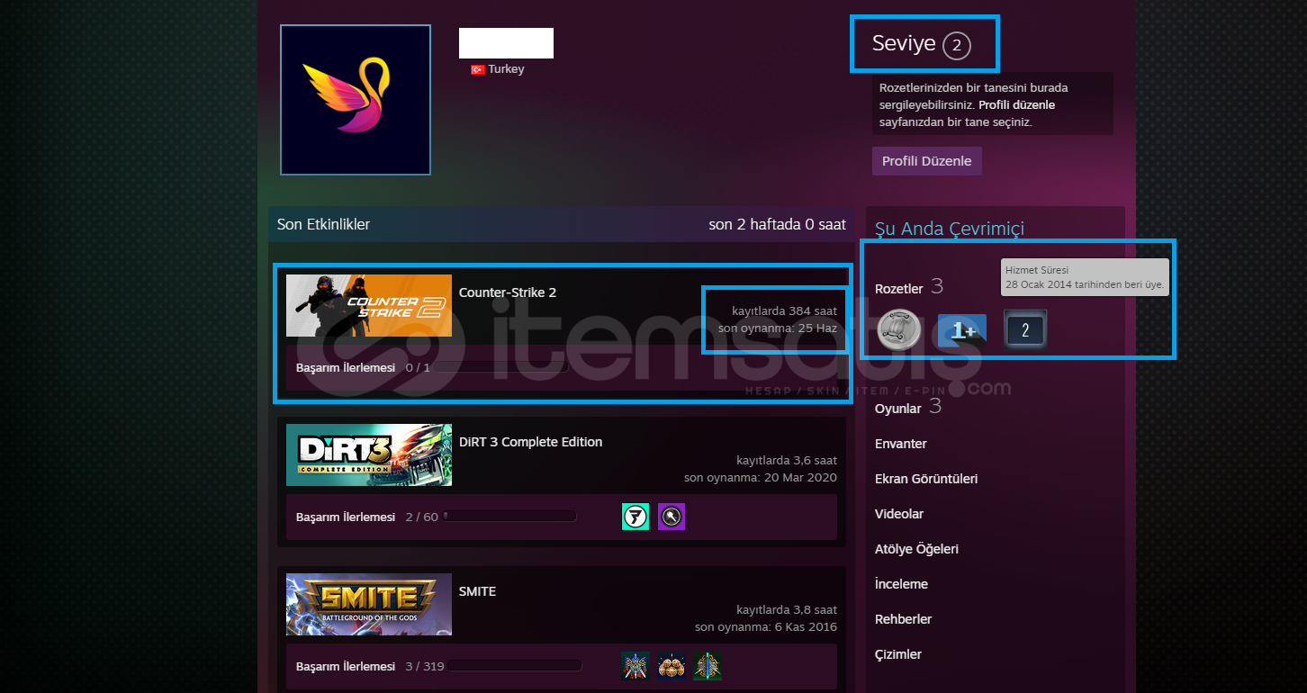The image size is (1307, 693).
Task: Click the Seviye label text
Action: [x=904, y=42]
